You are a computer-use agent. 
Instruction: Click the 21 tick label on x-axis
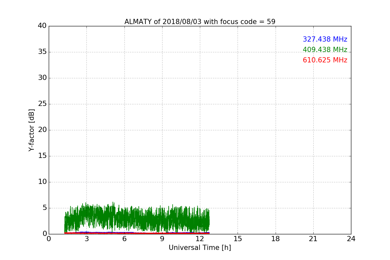(x=313, y=239)
